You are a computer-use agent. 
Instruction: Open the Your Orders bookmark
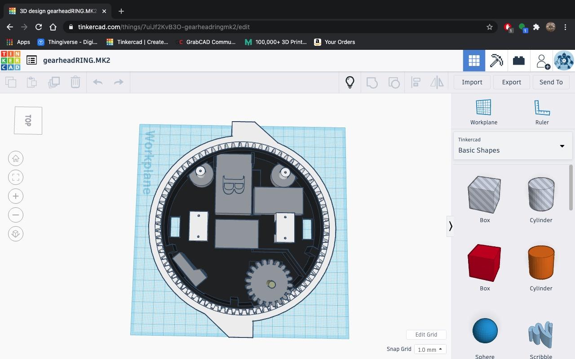[x=335, y=42]
